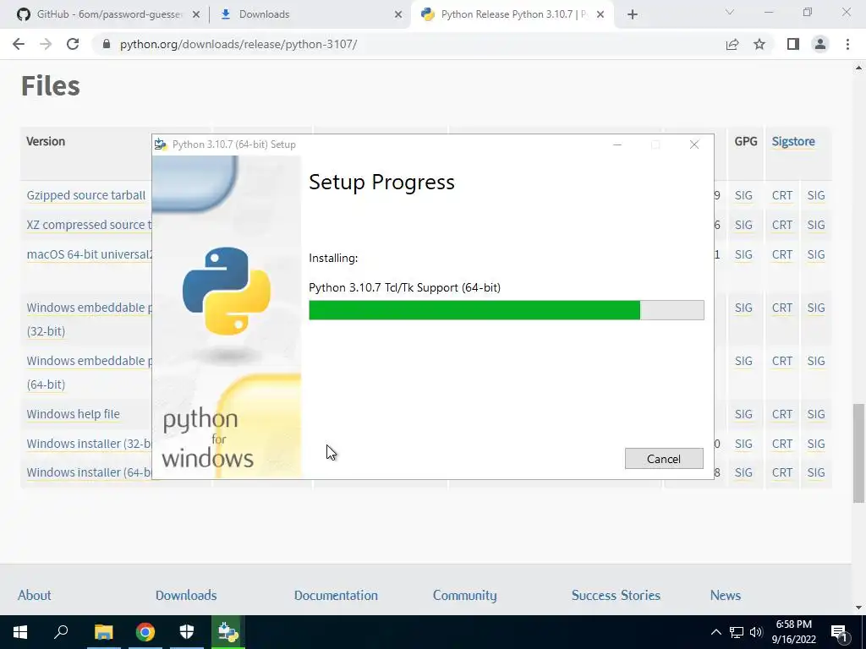Open the network status tray icon
The image size is (866, 649).
point(737,632)
